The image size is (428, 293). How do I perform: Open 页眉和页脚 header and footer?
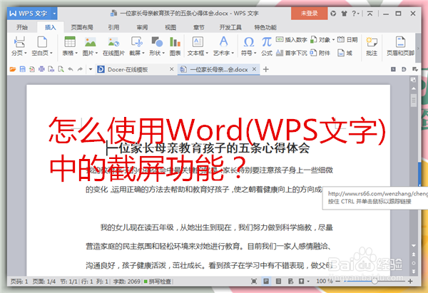click(400, 46)
